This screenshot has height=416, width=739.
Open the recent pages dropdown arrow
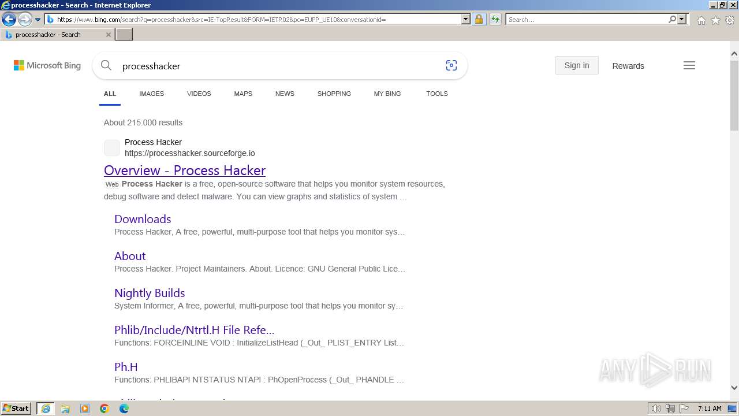[38, 20]
